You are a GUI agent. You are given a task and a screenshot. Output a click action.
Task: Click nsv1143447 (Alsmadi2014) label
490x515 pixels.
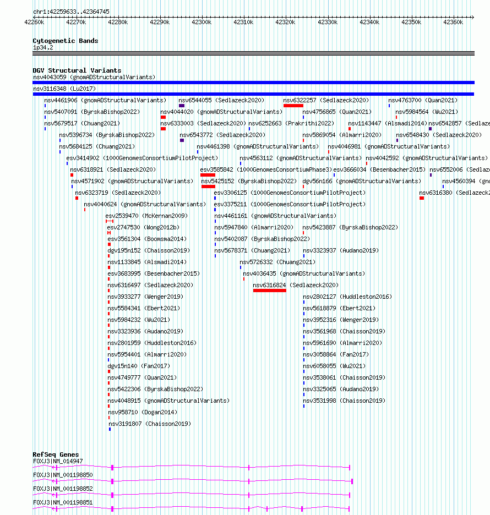388,123
